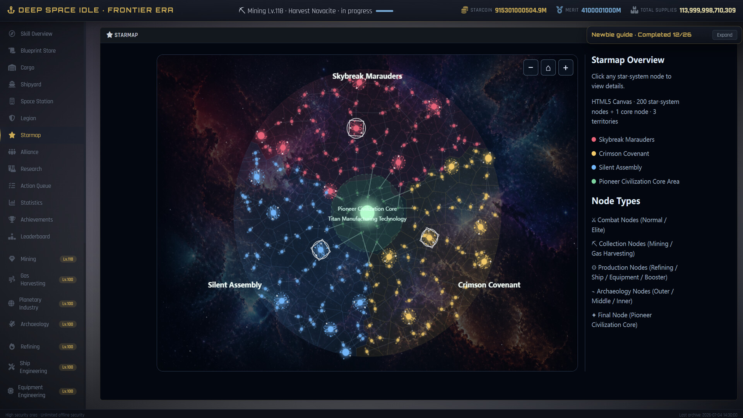Select the circled Crimson Covenant system node
The width and height of the screenshot is (743, 418).
point(429,237)
